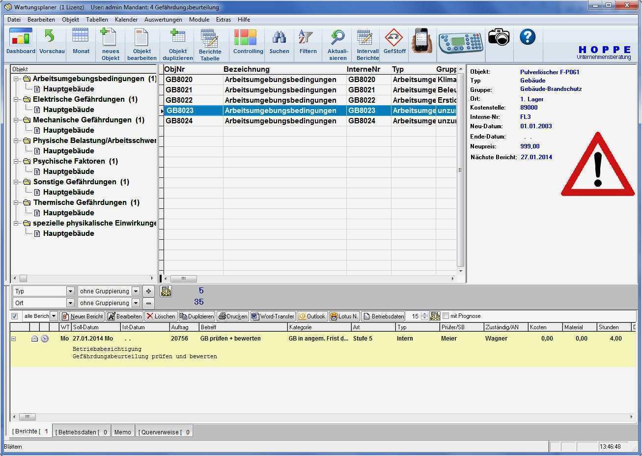Click the camera icon in toolbar
Viewport: 642px width, 456px height.
click(x=499, y=37)
